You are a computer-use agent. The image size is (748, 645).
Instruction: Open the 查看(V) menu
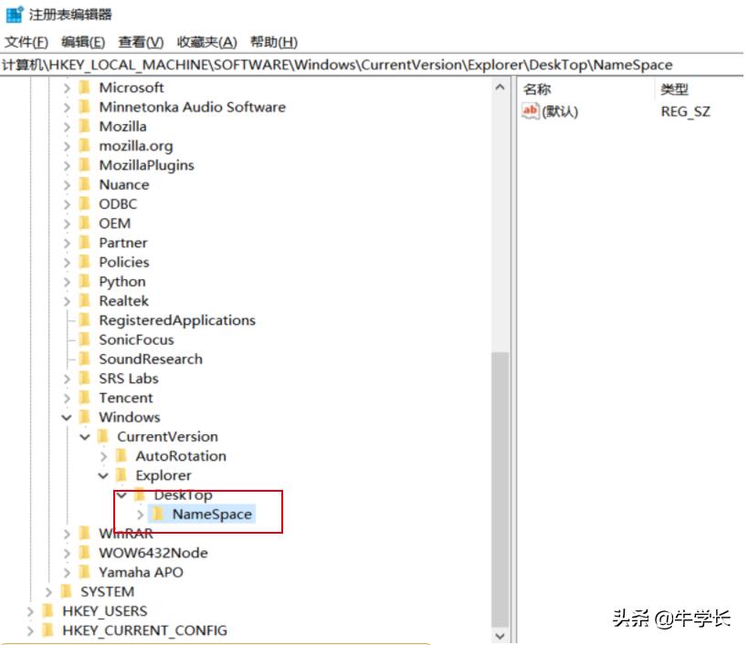pyautogui.click(x=141, y=42)
